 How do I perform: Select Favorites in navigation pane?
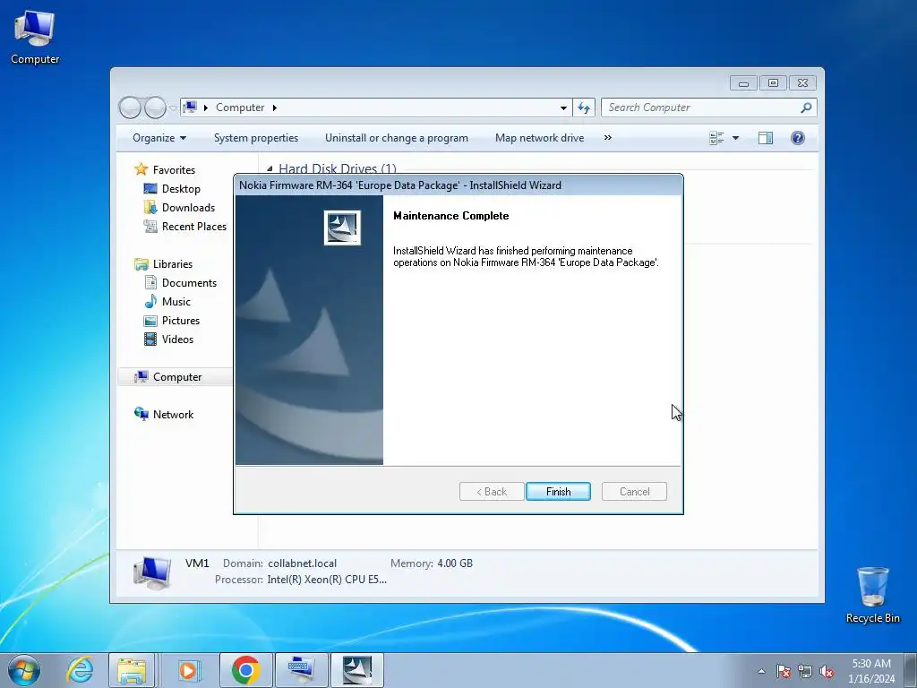174,169
